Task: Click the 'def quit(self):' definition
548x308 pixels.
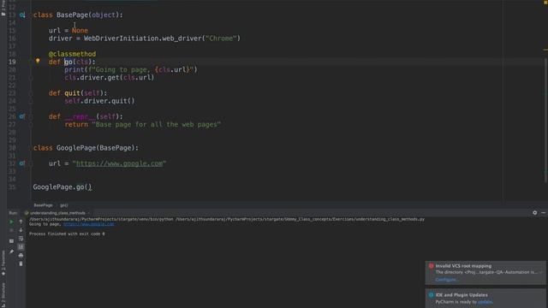Action: 78,93
